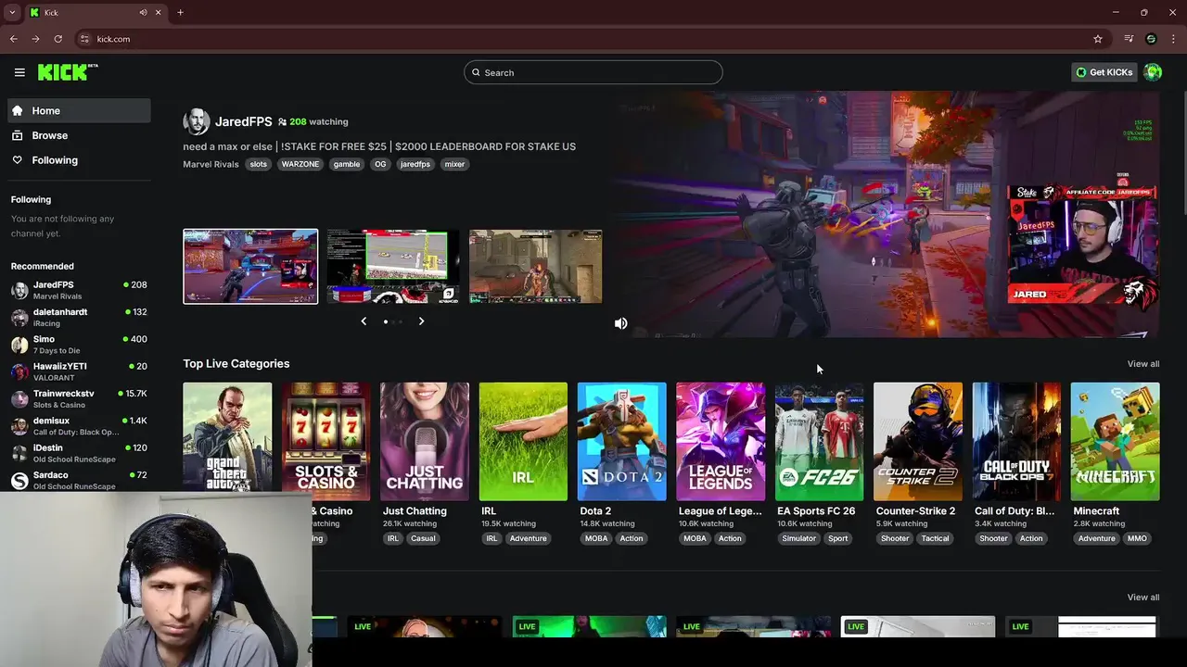The height and width of the screenshot is (667, 1187).
Task: Open Trainwreckstv recommended channel
Action: point(79,399)
